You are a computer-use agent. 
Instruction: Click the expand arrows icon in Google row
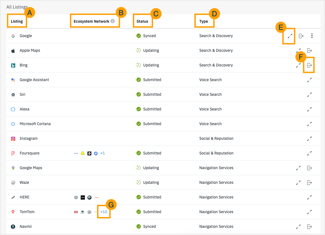[290, 36]
